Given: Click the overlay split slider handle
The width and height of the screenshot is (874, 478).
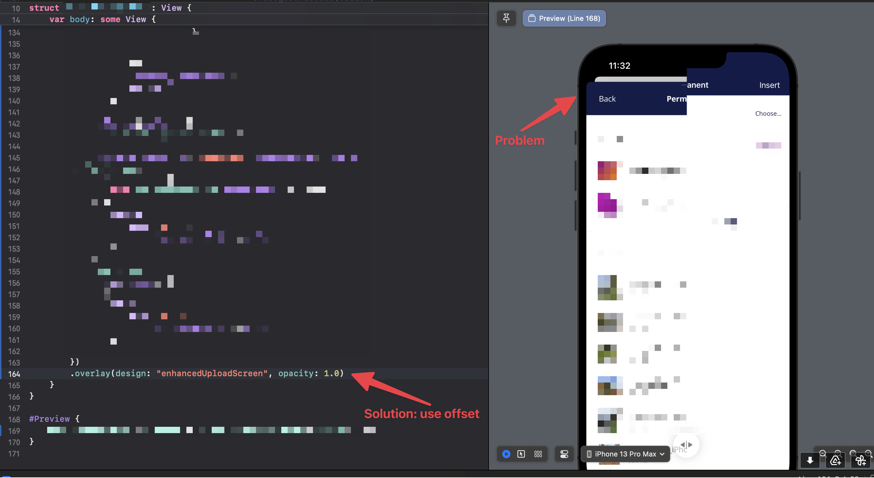Looking at the screenshot, I should [x=686, y=445].
